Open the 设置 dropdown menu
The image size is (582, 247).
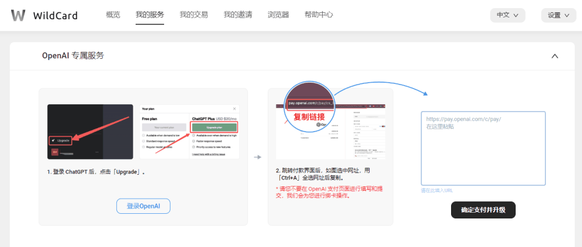click(x=558, y=15)
